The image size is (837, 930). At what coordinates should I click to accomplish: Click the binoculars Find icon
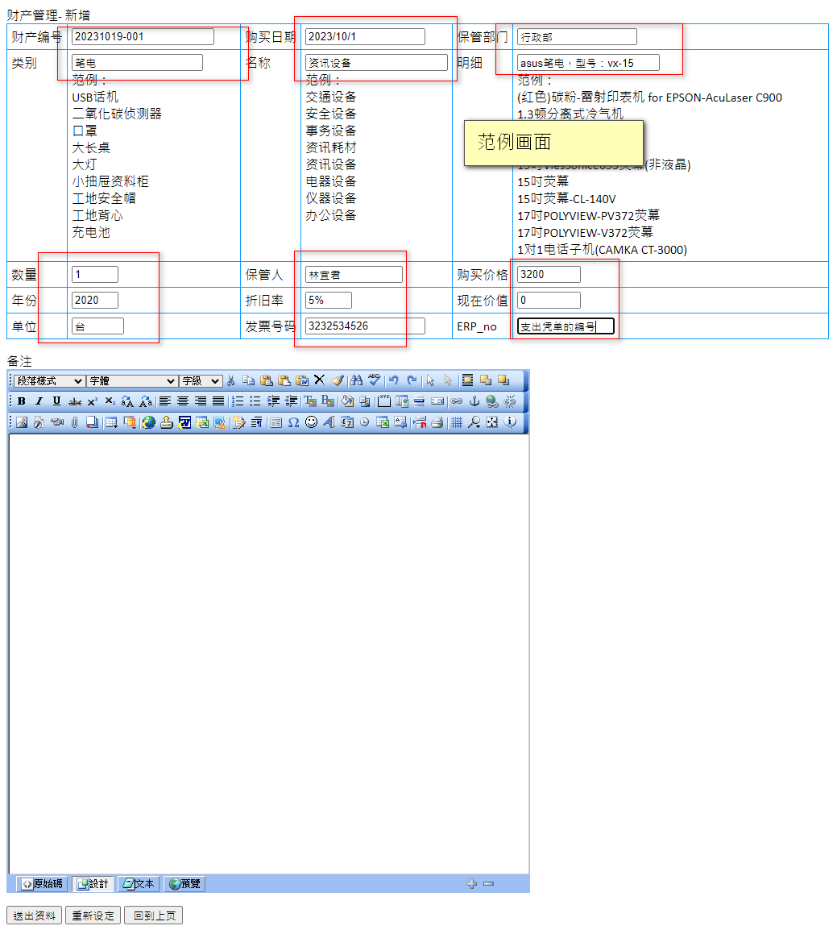point(356,380)
